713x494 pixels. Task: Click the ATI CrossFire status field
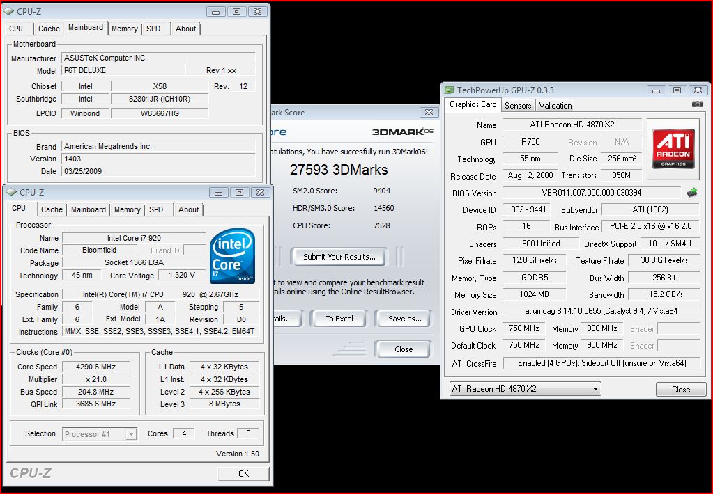(x=601, y=362)
